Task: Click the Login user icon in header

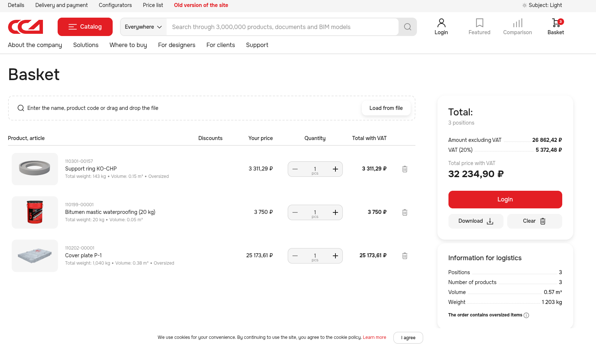Action: (441, 23)
